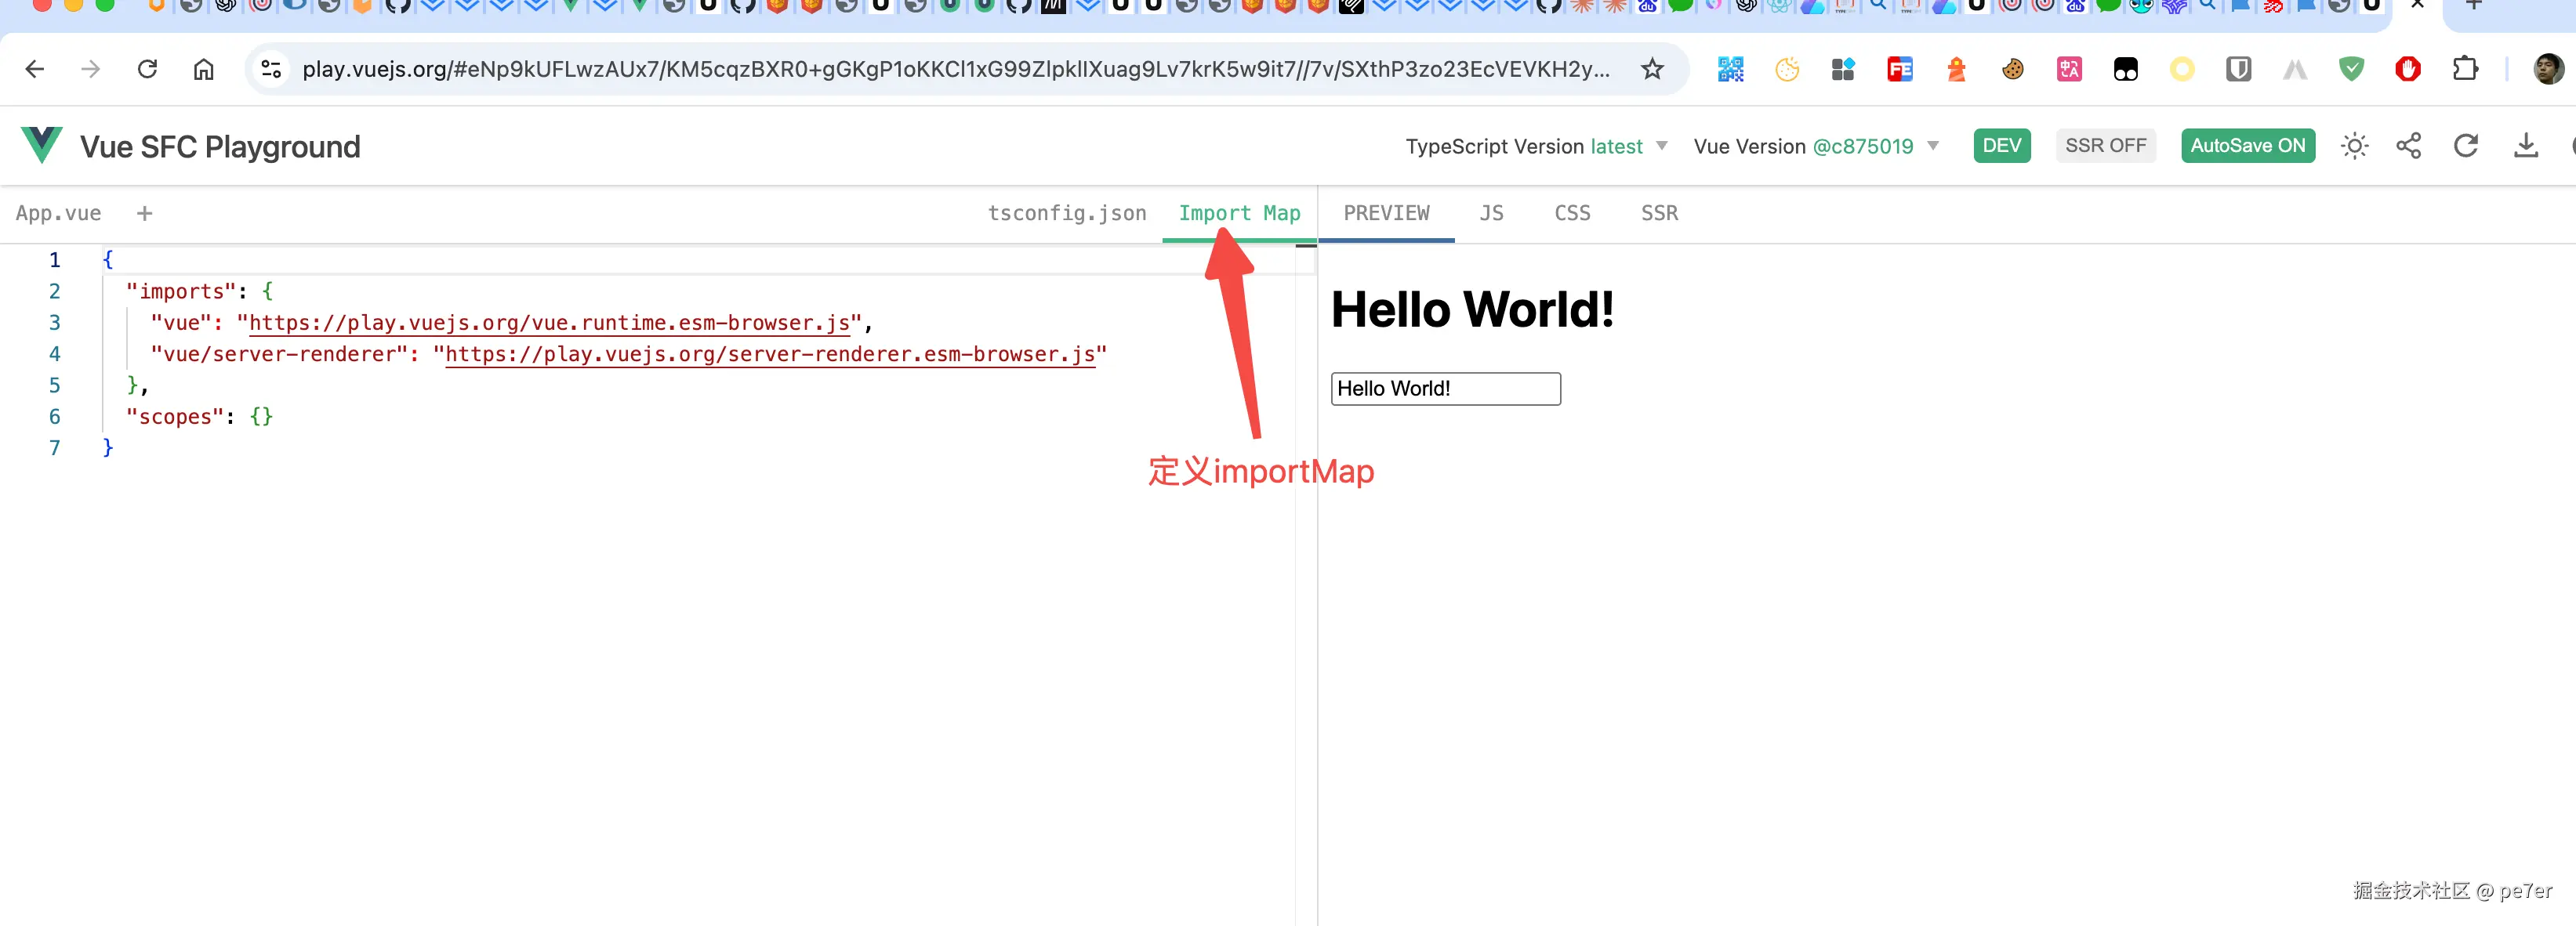Screen dimensions: 2576x926
Task: Follow the vue.runtime.esm-browser.js URL
Action: click(549, 323)
